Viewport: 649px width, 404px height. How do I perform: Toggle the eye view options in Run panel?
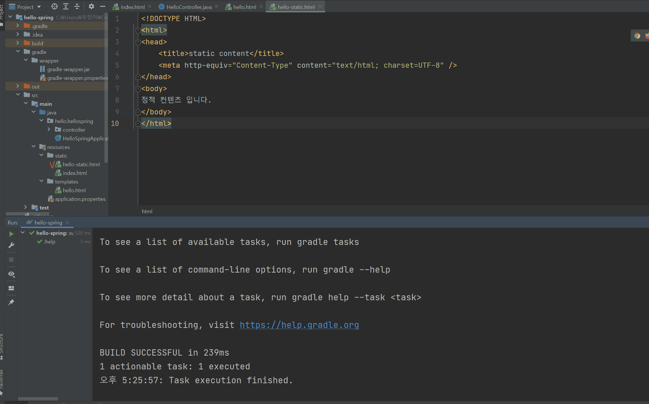pos(11,274)
